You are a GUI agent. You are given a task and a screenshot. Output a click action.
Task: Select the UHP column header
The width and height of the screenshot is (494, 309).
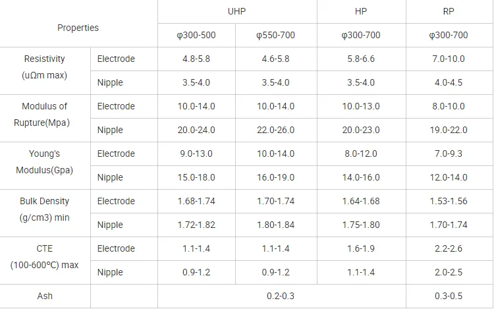click(236, 12)
